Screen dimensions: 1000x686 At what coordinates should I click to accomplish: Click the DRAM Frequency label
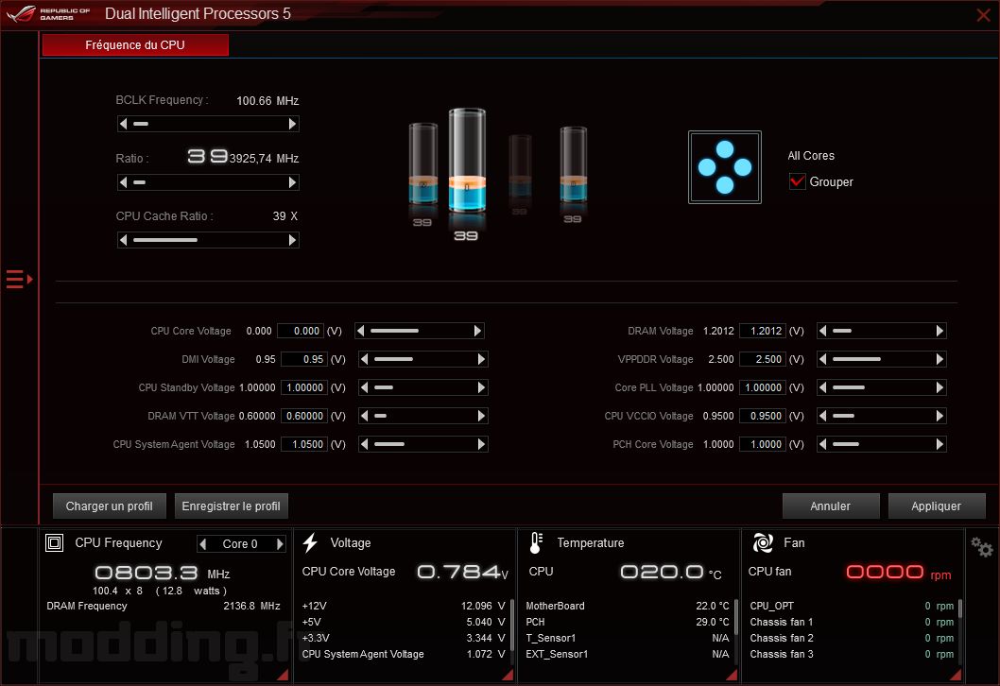87,606
